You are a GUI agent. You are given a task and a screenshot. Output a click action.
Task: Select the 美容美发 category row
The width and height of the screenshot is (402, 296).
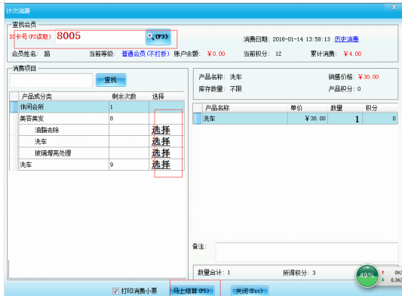[x=97, y=119]
